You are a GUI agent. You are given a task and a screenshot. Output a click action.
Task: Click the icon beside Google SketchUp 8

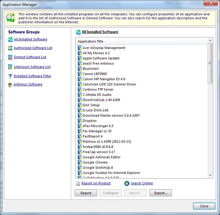80,168
